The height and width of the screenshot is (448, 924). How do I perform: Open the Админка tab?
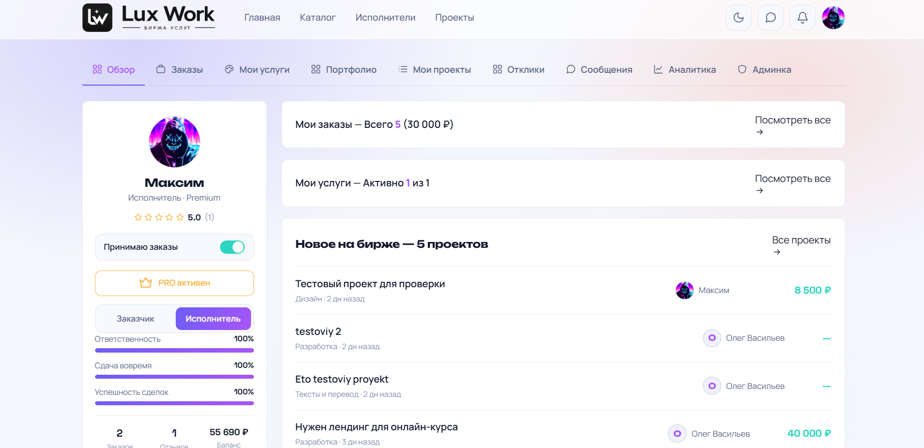765,70
